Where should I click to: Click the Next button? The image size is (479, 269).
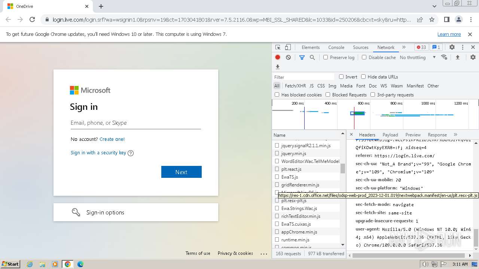(x=181, y=172)
